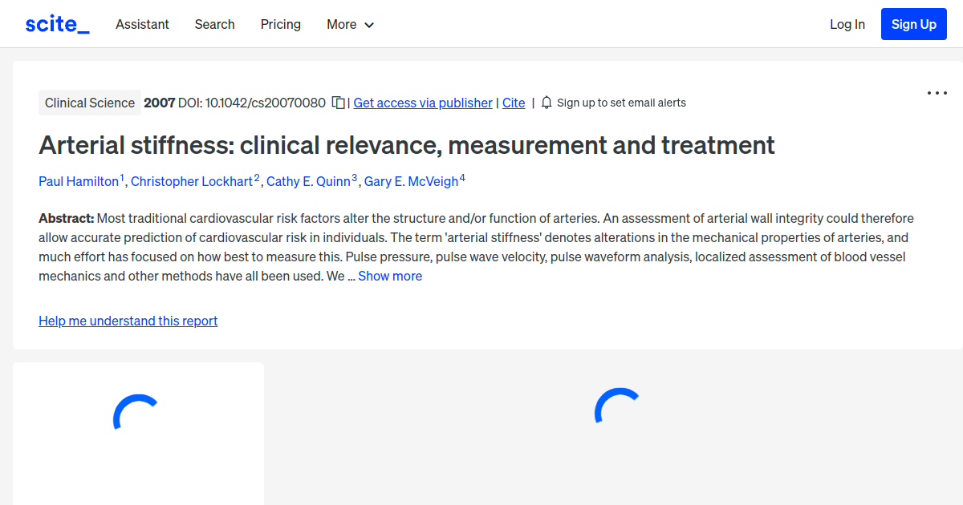Select author Christopher Lockhart
Screen dimensions: 963x505
(192, 181)
